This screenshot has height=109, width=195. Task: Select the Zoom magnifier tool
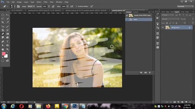[x=7, y=49]
